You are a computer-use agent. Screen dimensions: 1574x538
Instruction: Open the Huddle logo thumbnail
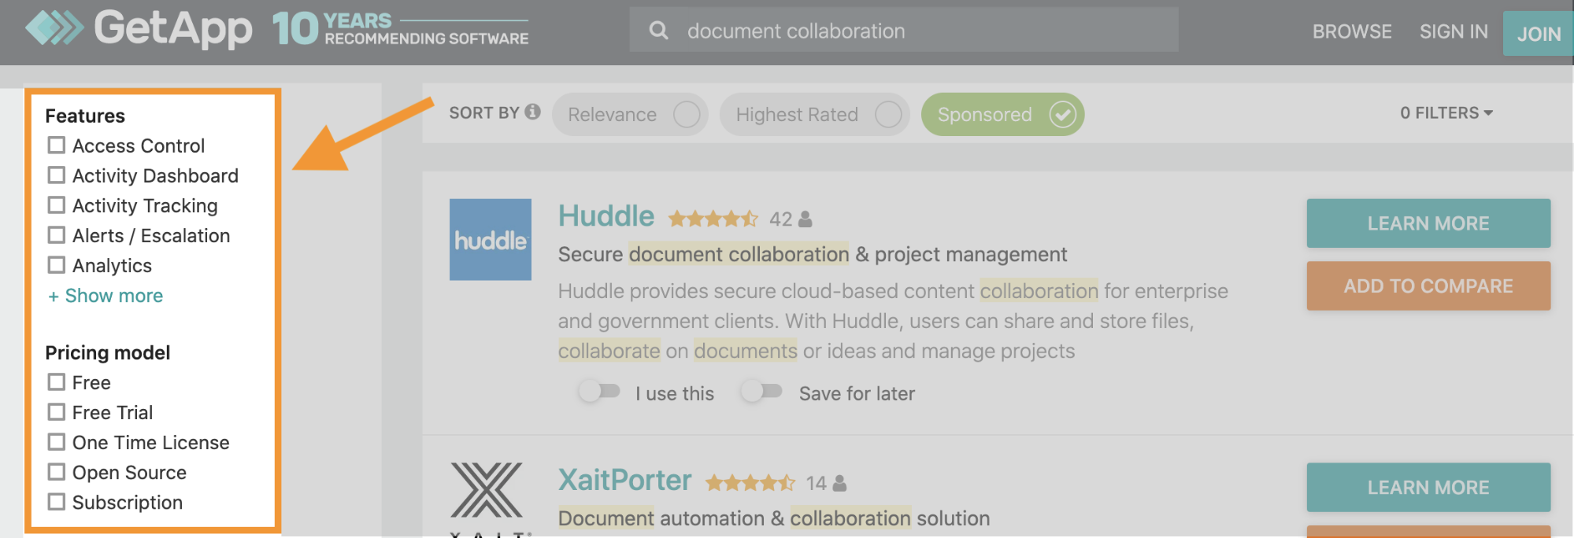click(491, 239)
